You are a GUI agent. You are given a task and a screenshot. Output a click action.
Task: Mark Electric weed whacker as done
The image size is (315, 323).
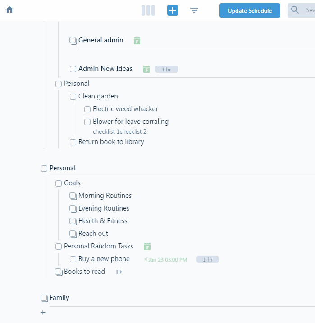coord(87,109)
